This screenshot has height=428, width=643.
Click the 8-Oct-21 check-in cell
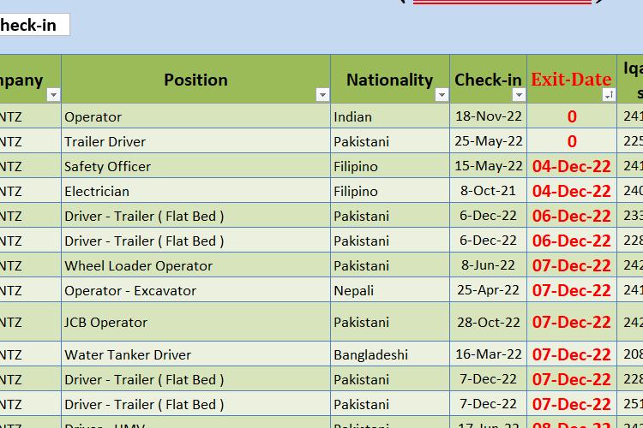tap(488, 191)
